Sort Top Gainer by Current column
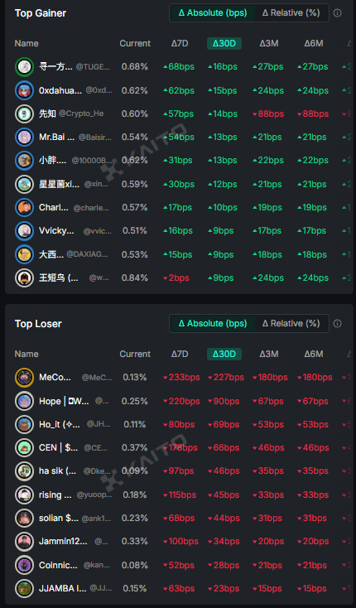The height and width of the screenshot is (608, 356). [135, 43]
